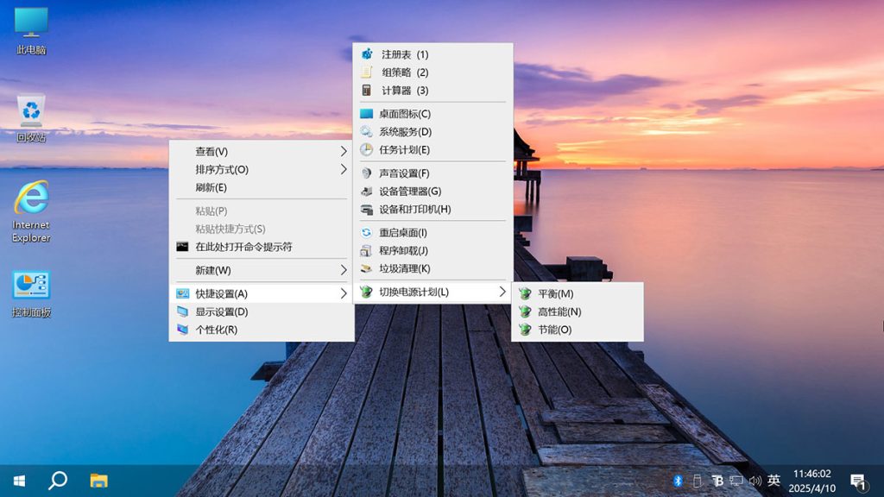Click the USB device tray icon

[x=697, y=481]
